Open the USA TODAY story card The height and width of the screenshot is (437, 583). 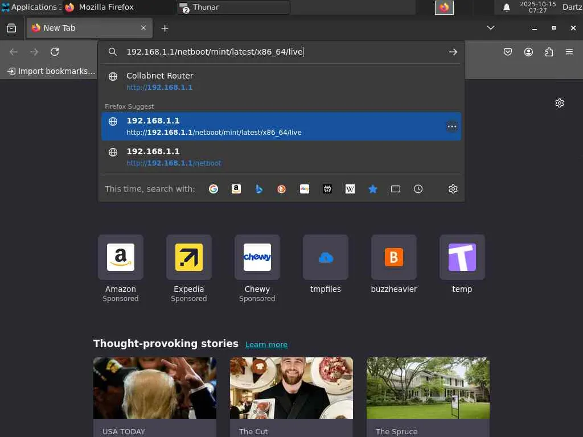click(x=155, y=397)
